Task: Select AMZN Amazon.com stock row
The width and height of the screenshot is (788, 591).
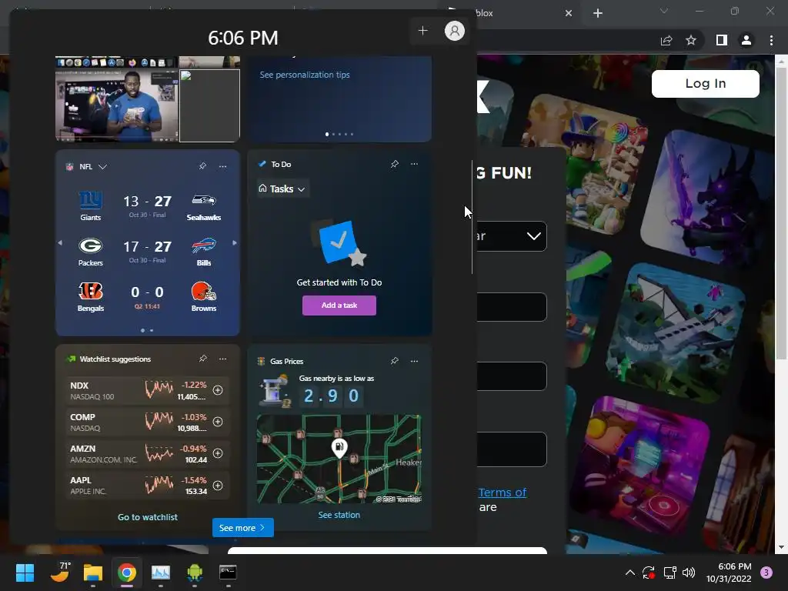Action: click(147, 454)
